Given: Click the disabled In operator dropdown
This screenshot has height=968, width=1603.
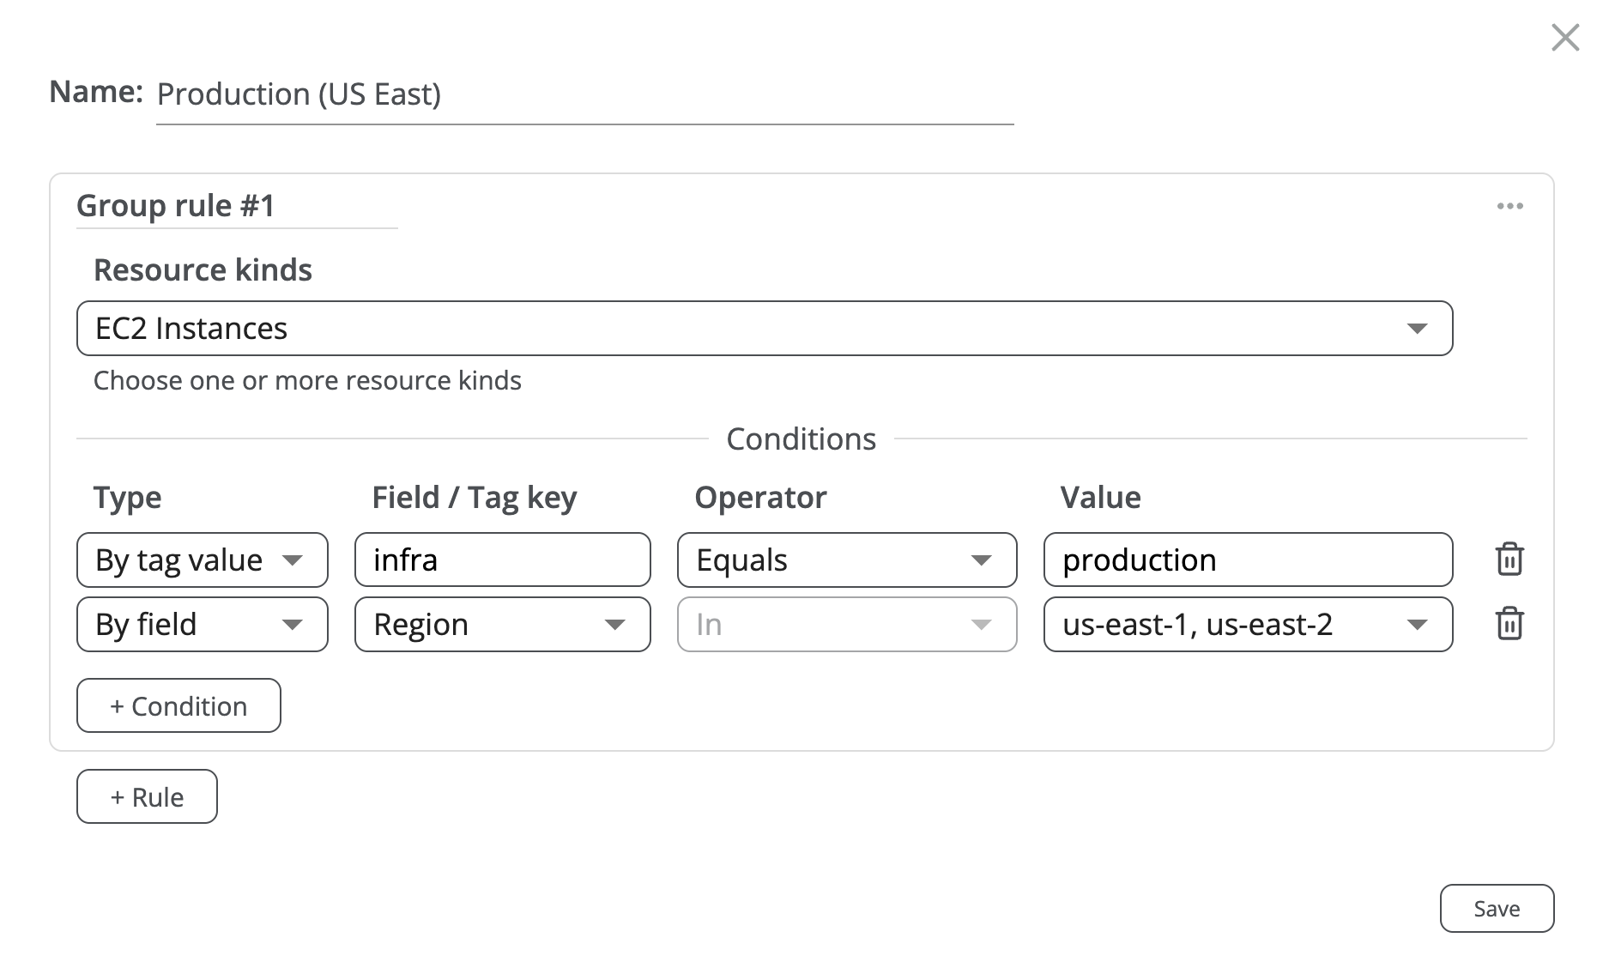Looking at the screenshot, I should (846, 625).
